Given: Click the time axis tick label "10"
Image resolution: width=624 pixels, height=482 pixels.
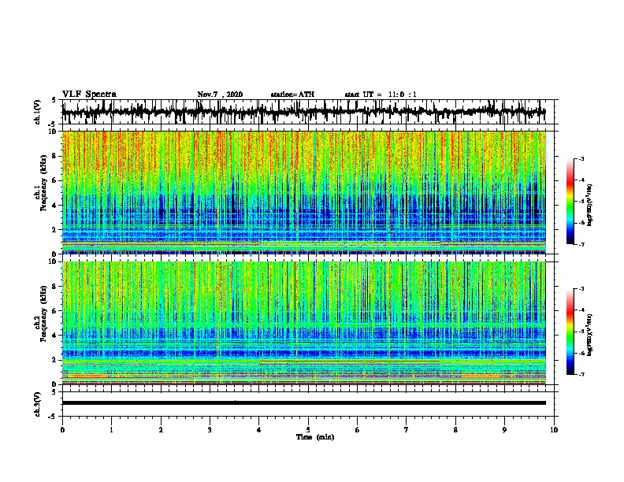Looking at the screenshot, I should (554, 429).
